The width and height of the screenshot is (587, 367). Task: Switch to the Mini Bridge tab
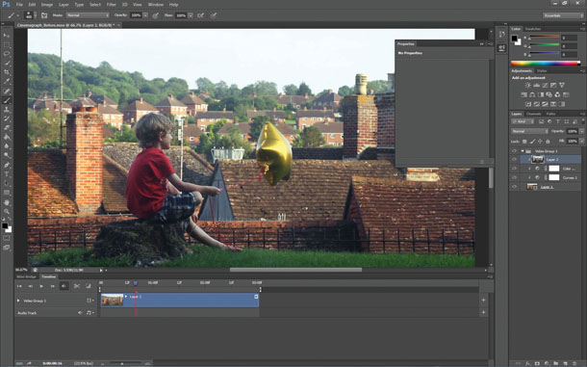[x=26, y=276]
